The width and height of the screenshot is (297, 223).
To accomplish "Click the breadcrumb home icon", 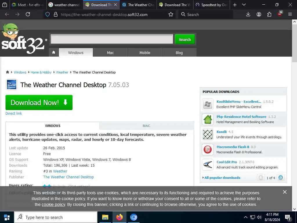I will click(x=8, y=72).
